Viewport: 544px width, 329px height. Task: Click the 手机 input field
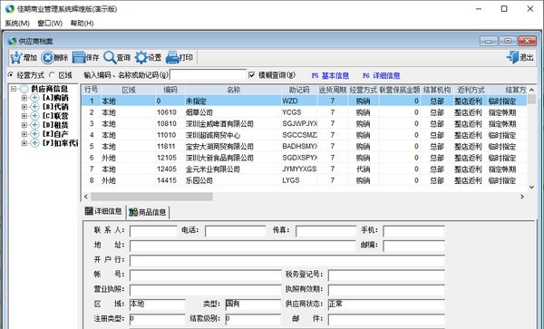coord(413,231)
